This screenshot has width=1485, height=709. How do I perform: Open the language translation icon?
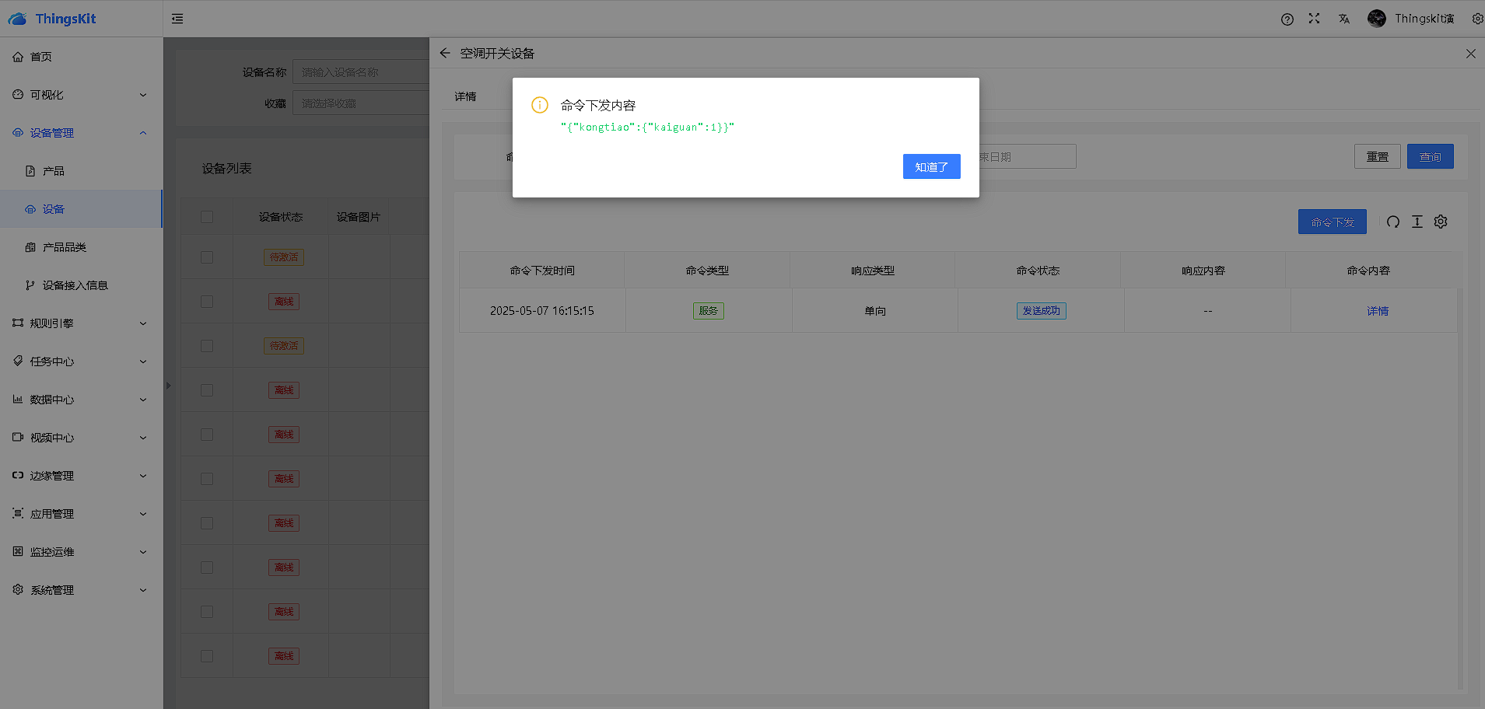pyautogui.click(x=1343, y=19)
